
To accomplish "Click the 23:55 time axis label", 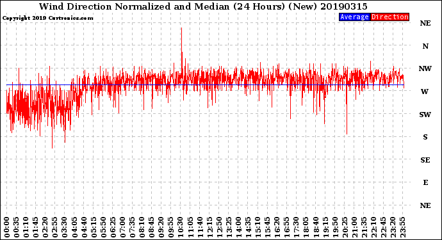I will (402, 227).
